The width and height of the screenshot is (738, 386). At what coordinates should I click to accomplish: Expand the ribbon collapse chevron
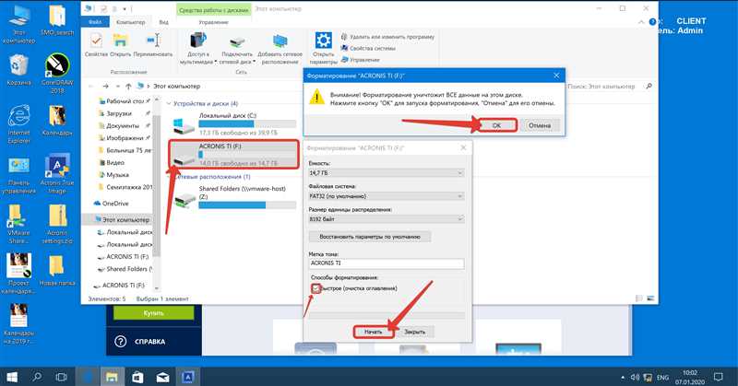(x=641, y=22)
